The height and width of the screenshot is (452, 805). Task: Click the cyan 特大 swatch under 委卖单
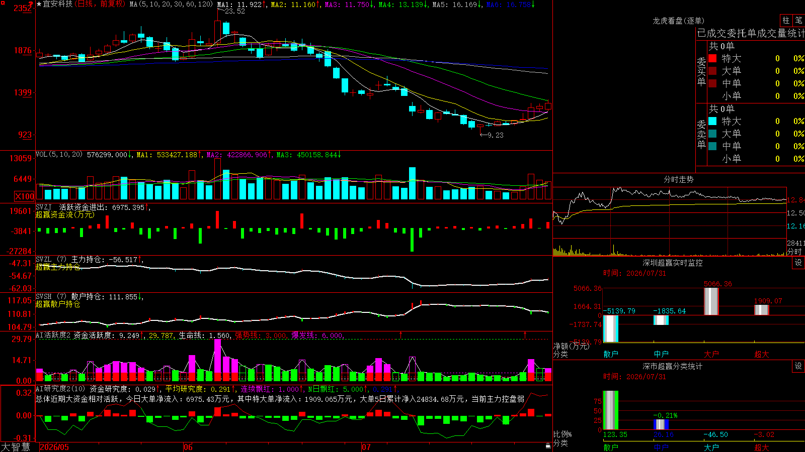(712, 121)
